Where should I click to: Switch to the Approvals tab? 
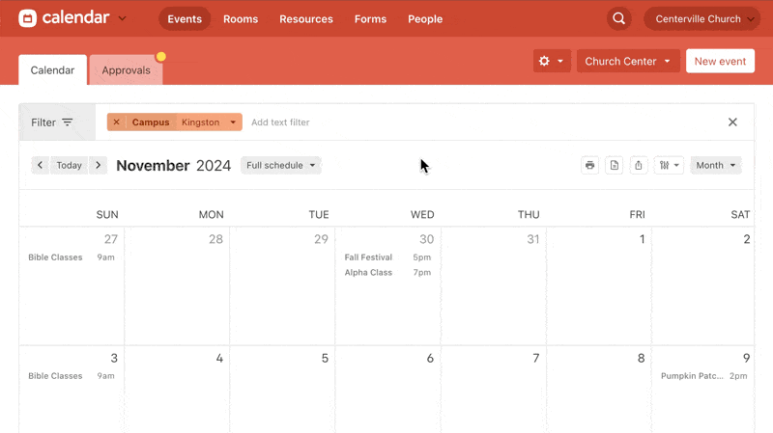point(127,69)
